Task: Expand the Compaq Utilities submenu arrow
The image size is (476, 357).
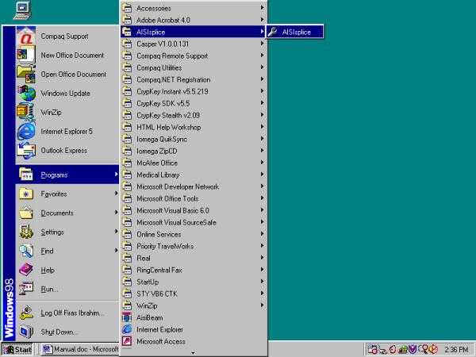Action: tap(262, 67)
